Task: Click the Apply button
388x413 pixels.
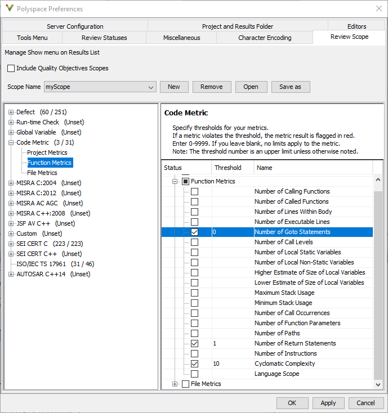Action: pos(328,403)
